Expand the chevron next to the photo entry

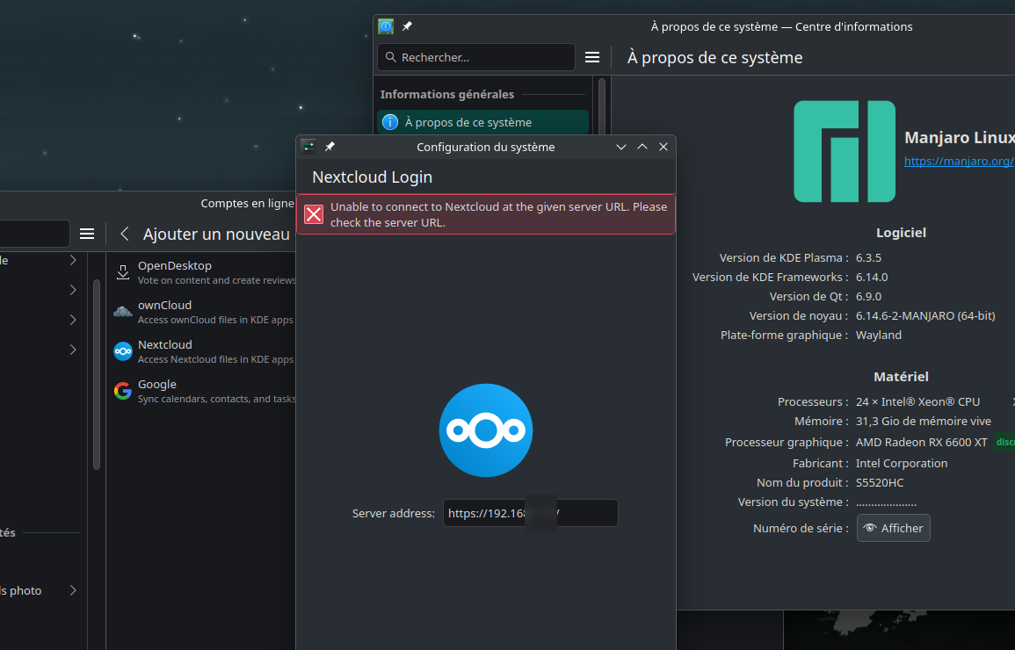tap(73, 590)
